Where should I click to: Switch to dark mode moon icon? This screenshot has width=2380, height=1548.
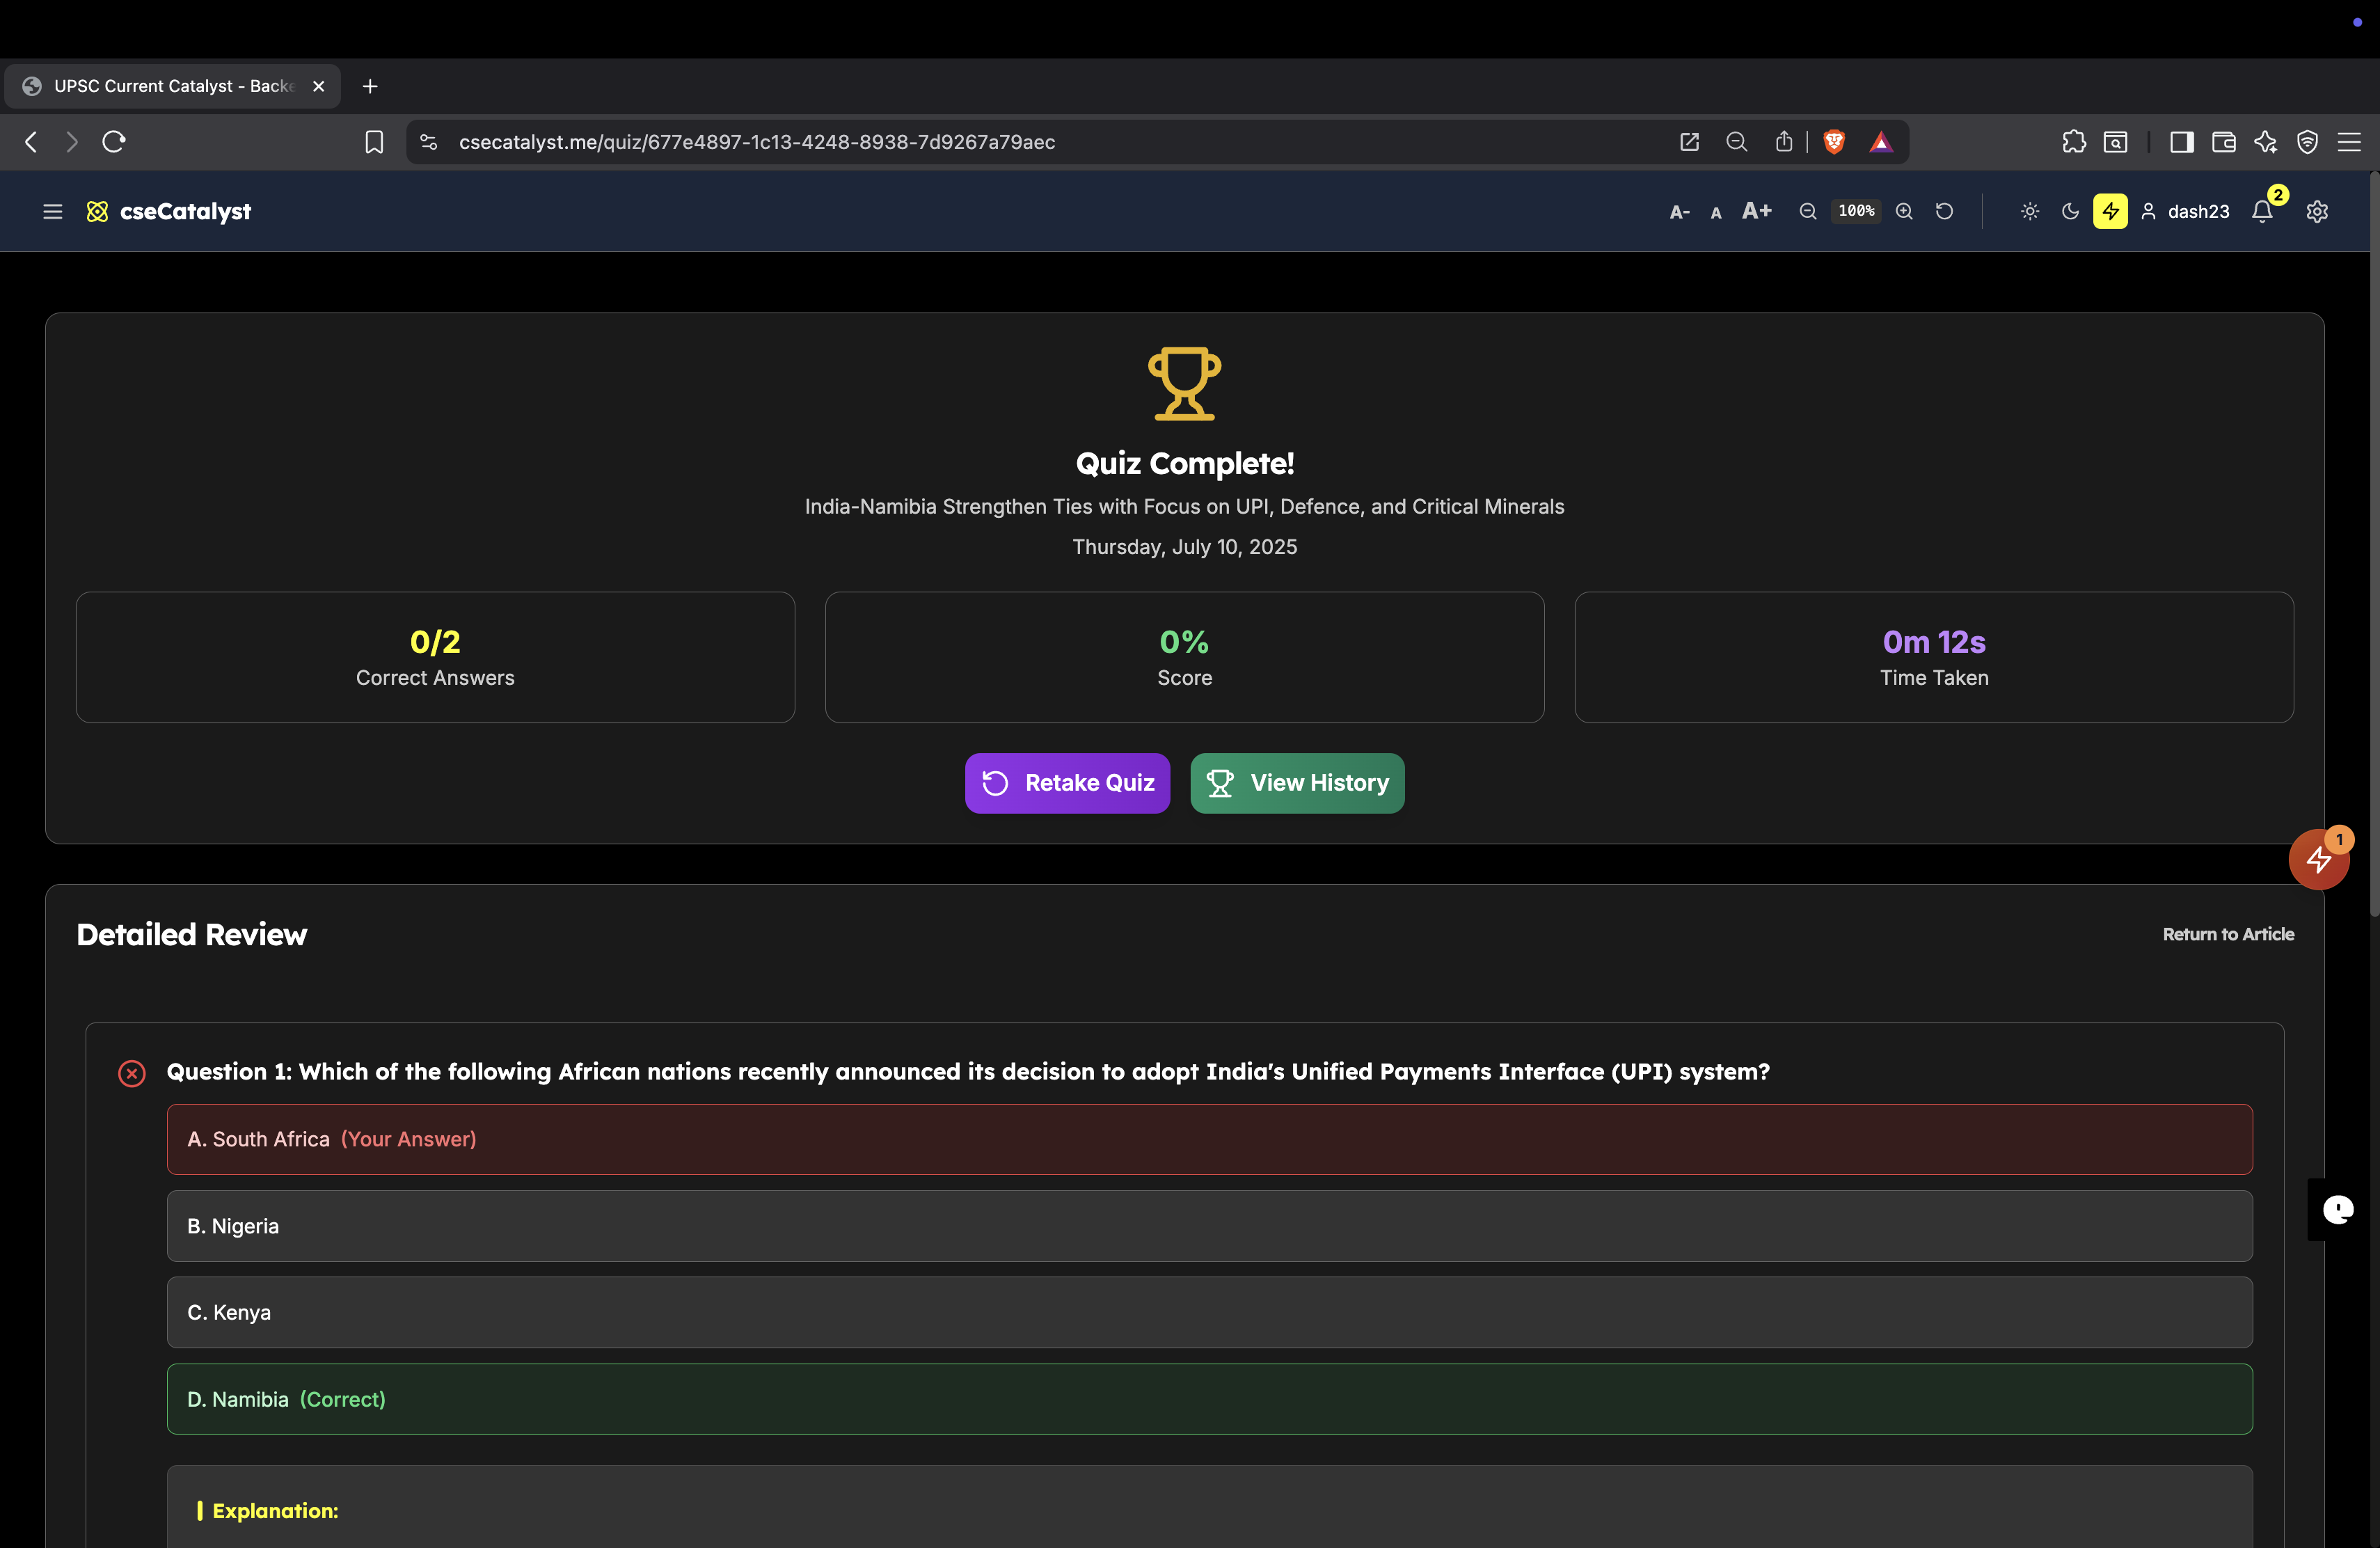(2070, 211)
